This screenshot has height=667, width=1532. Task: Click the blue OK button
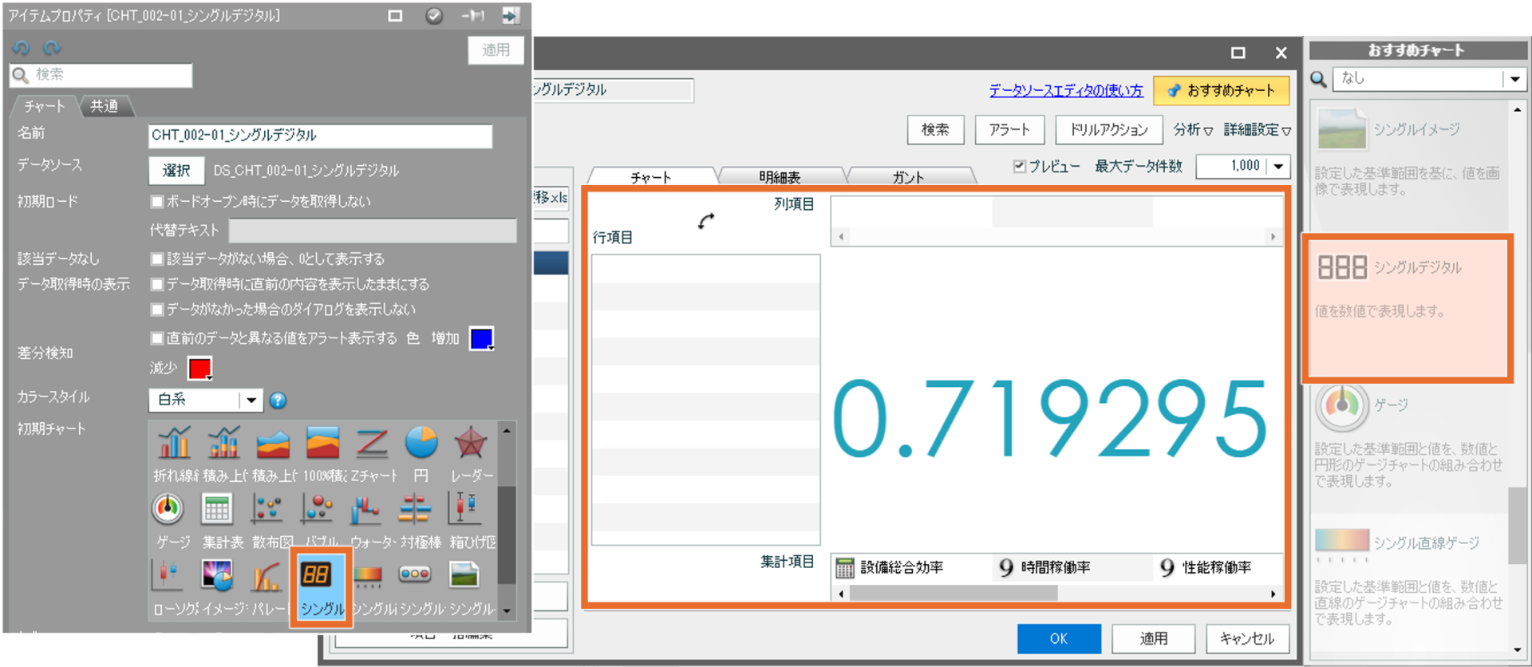pyautogui.click(x=1059, y=638)
